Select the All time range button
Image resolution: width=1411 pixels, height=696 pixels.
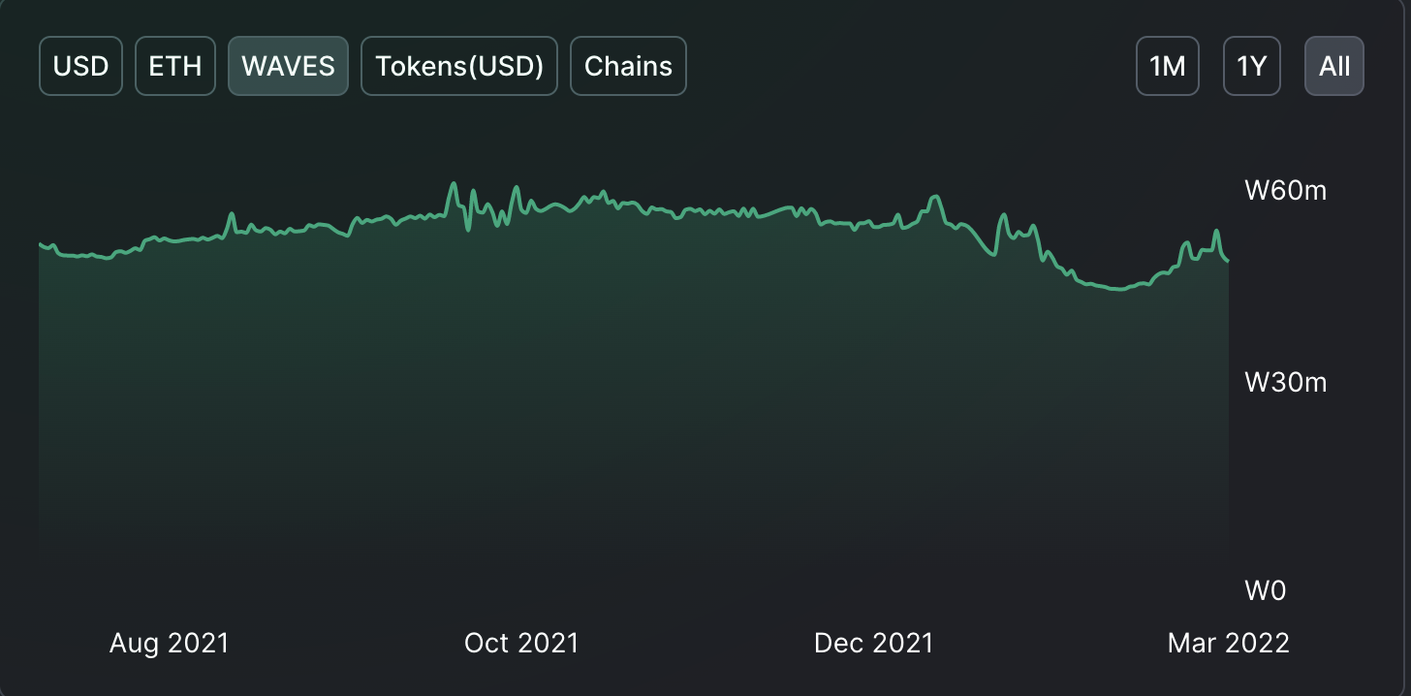click(x=1334, y=66)
